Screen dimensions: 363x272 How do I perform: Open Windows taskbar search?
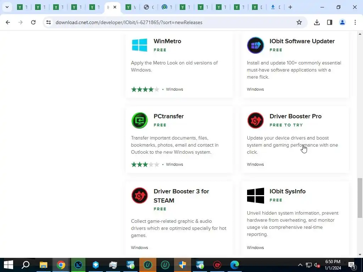pyautogui.click(x=26, y=265)
